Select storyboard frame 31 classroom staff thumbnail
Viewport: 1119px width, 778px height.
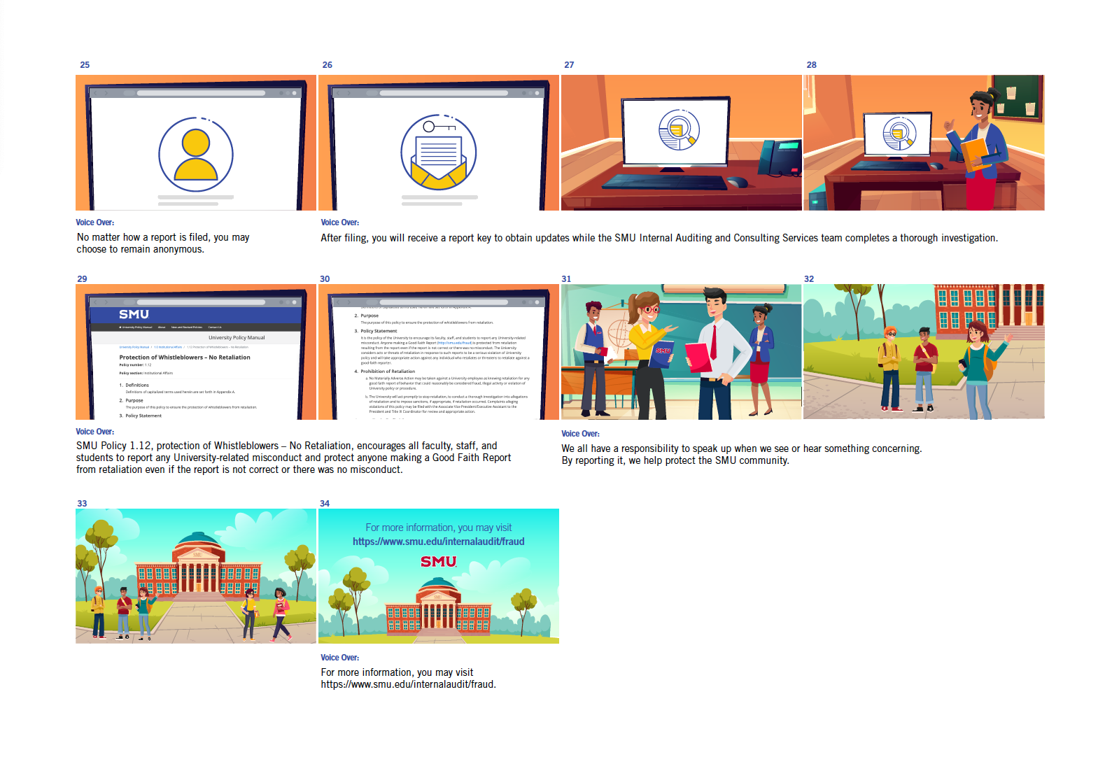coord(682,352)
